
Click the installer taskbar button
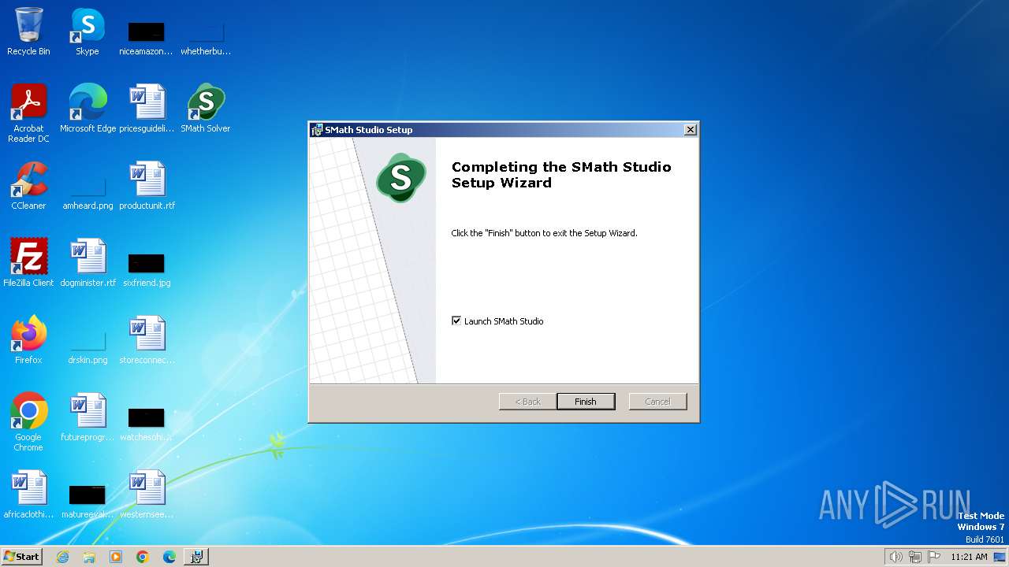[196, 557]
